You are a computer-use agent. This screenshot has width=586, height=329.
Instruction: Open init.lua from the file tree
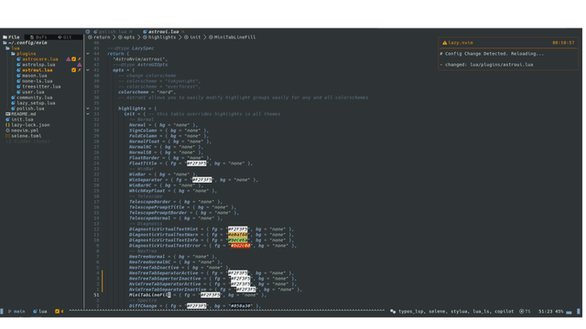(x=19, y=120)
